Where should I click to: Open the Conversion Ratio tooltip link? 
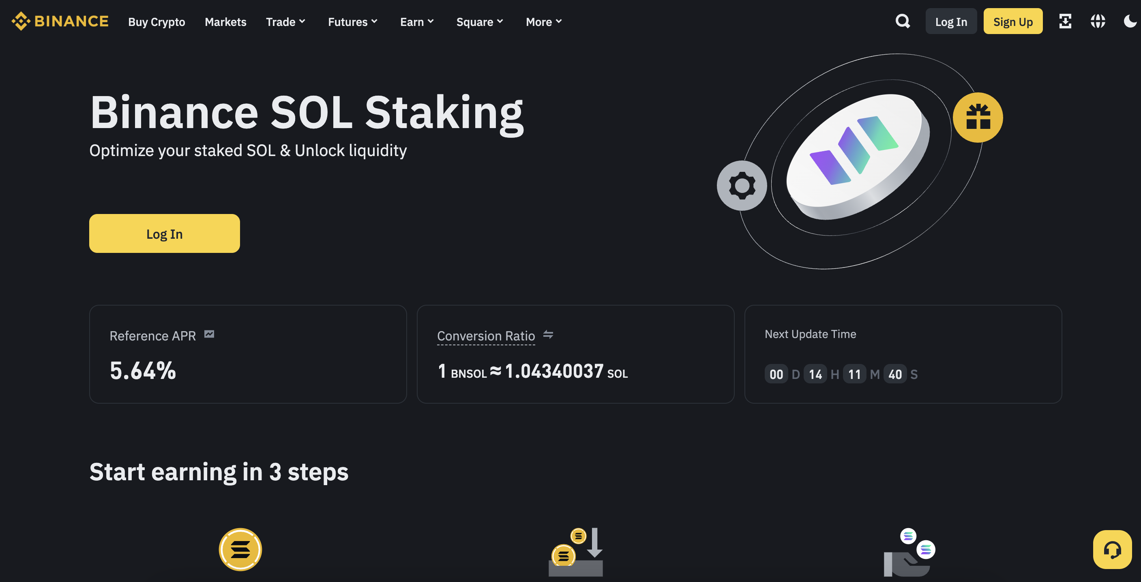tap(485, 336)
